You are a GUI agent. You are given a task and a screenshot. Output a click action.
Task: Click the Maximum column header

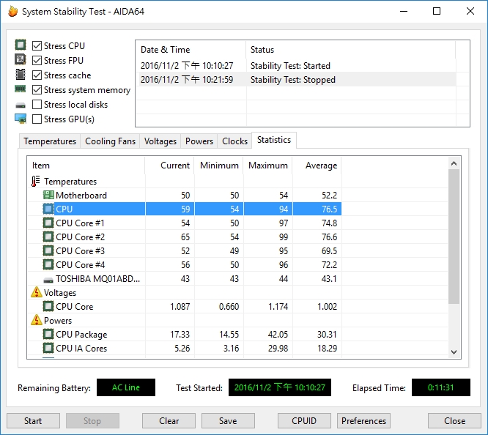267,166
